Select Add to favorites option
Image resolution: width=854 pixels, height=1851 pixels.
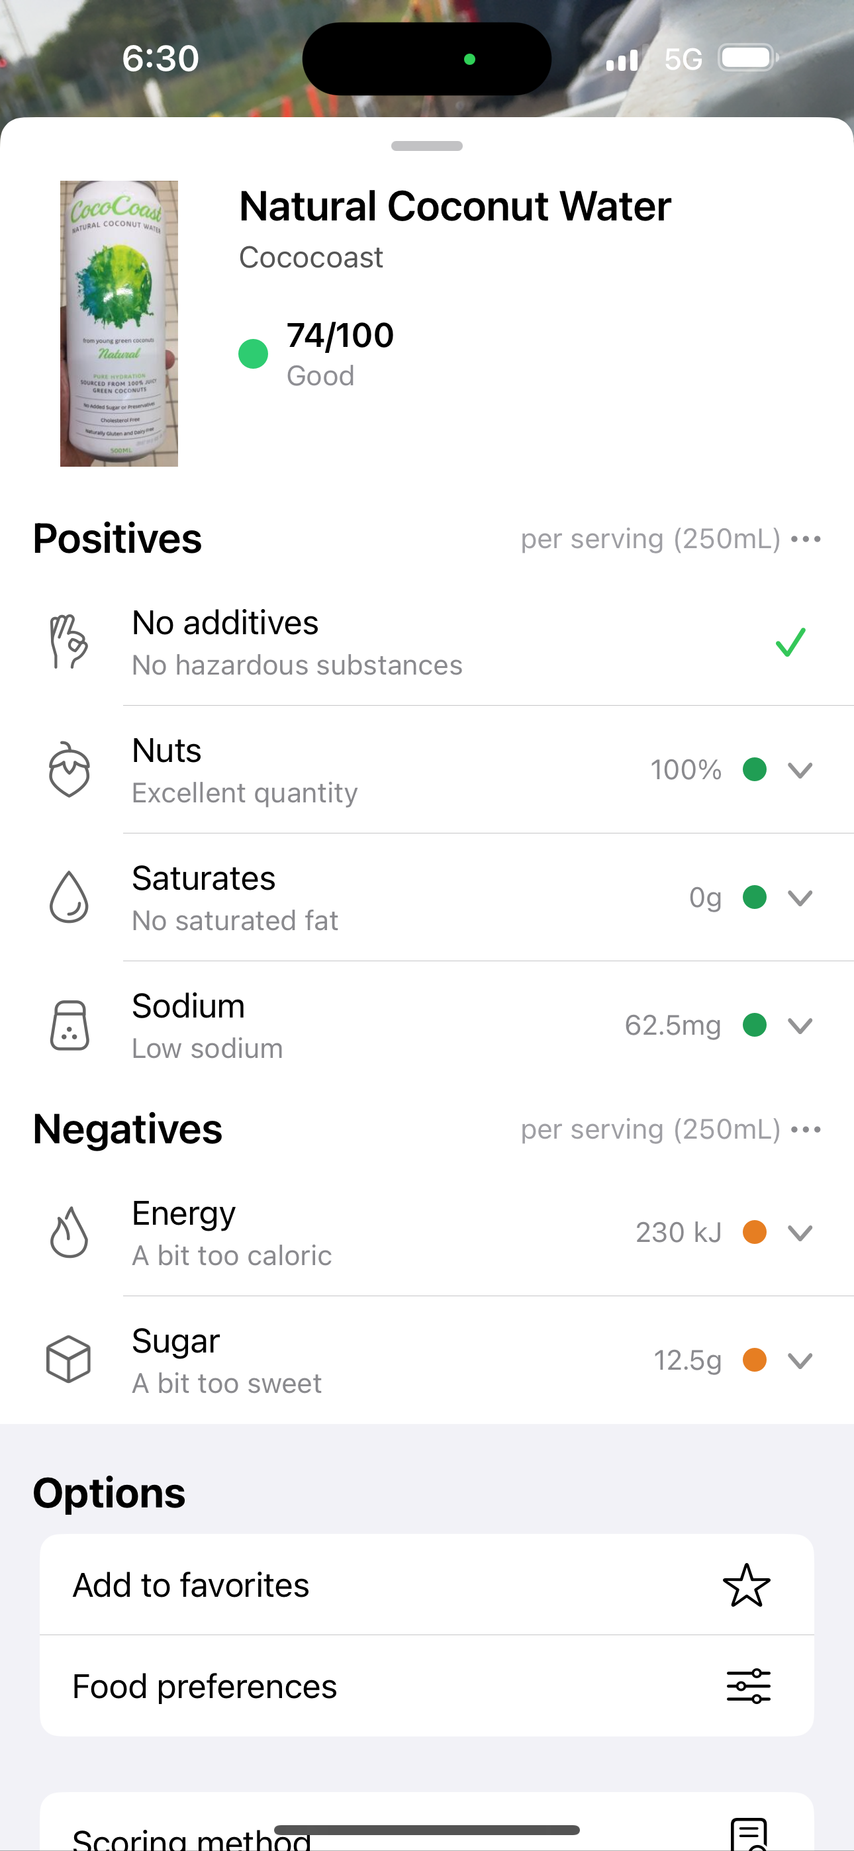[427, 1584]
